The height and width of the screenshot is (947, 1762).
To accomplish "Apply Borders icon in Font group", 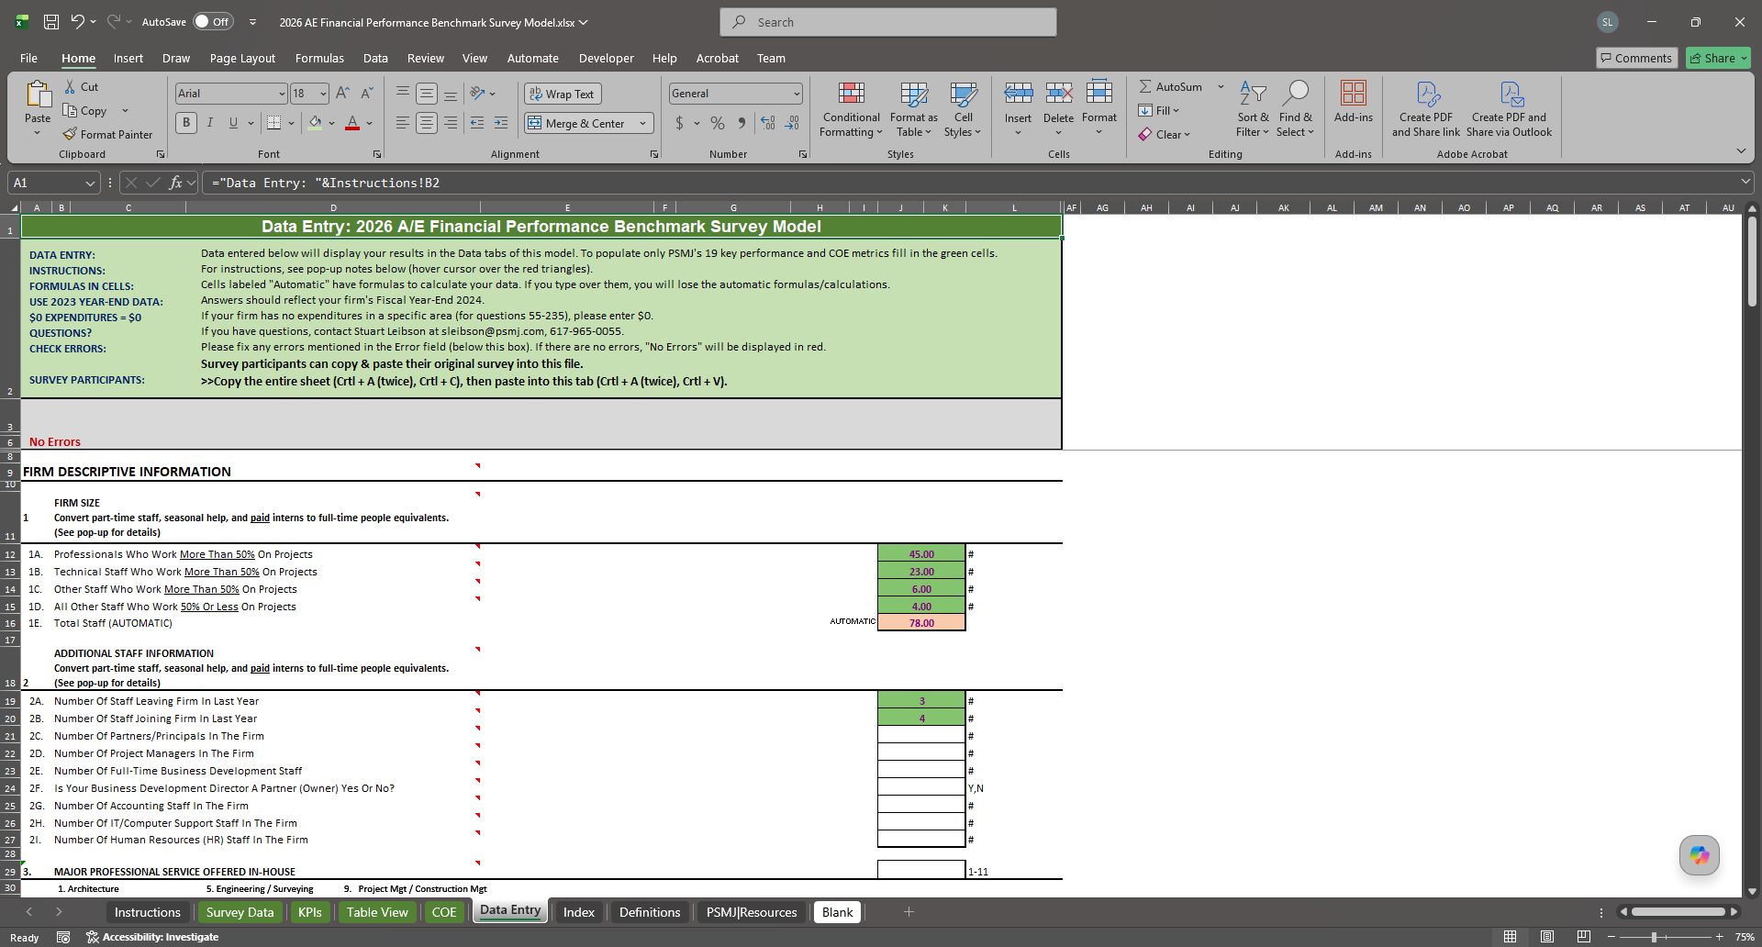I will [273, 123].
